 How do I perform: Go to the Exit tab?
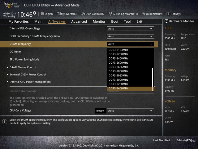click(x=139, y=21)
